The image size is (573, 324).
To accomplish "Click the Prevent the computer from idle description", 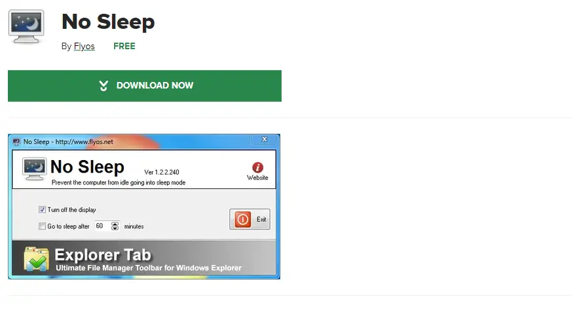I will 119,182.
